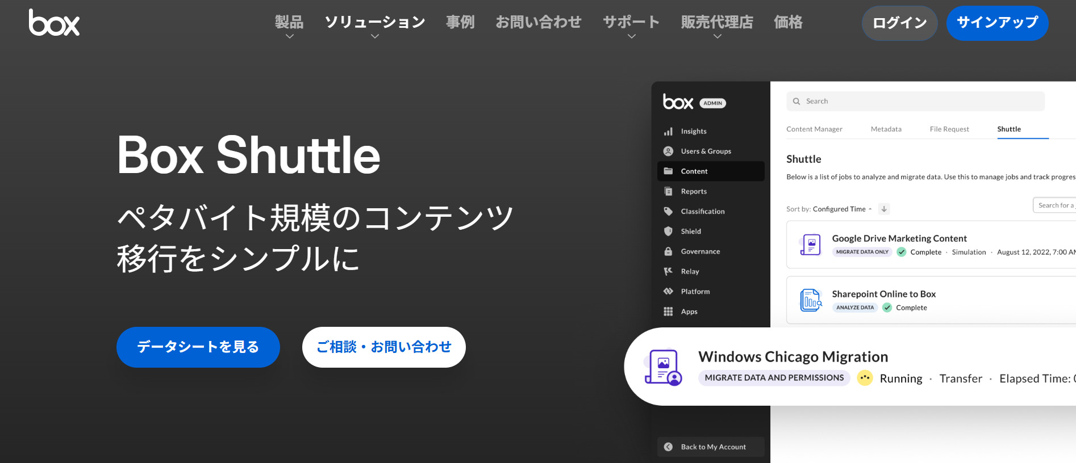Open the 事例 navigation link
The height and width of the screenshot is (463, 1076).
point(460,23)
